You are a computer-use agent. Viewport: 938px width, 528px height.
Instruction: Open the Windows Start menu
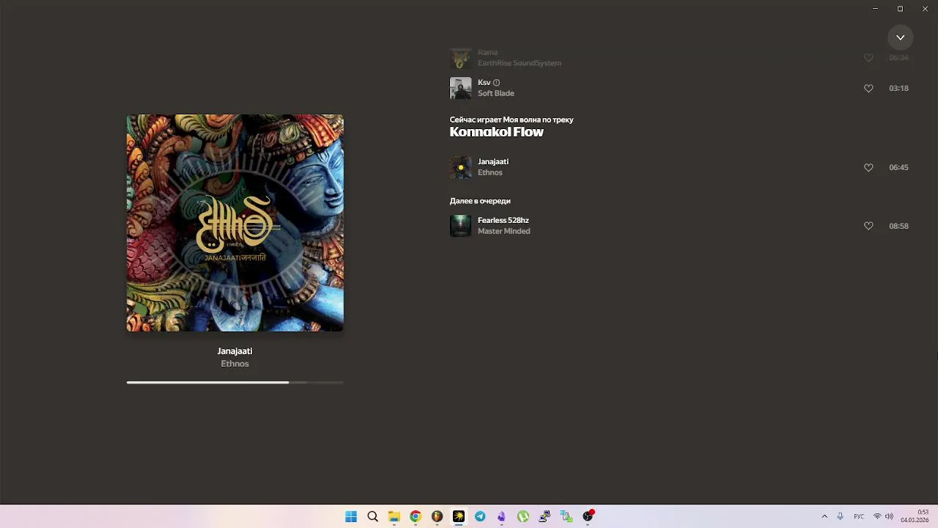coord(351,516)
